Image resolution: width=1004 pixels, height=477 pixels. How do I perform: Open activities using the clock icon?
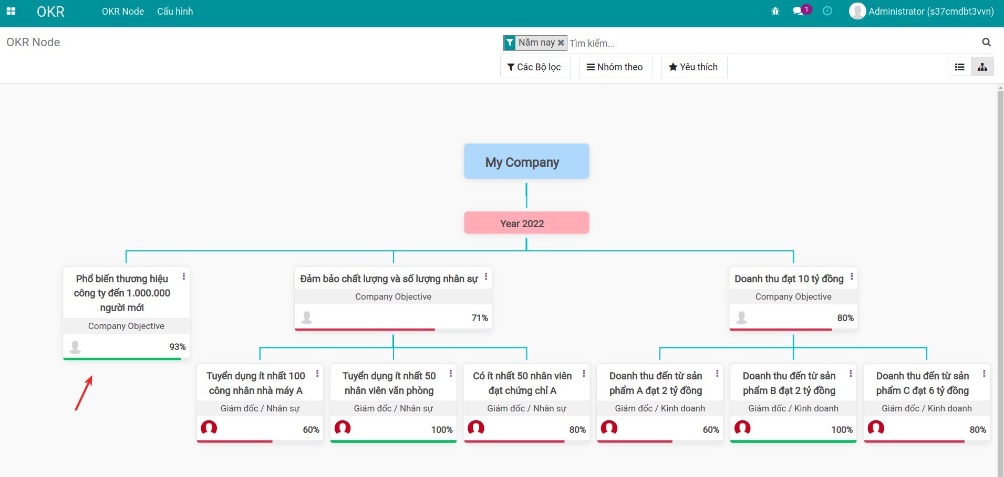coord(827,11)
